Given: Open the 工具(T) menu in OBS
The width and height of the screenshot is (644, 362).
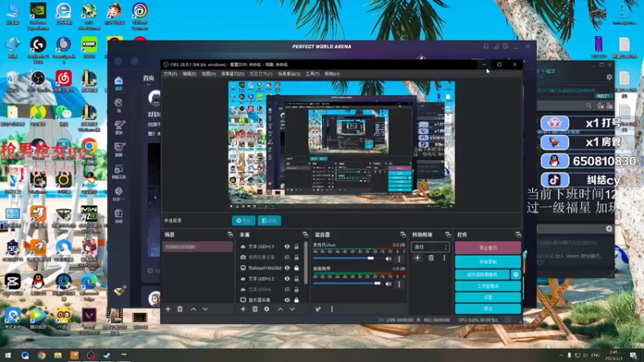Looking at the screenshot, I should click(x=312, y=74).
